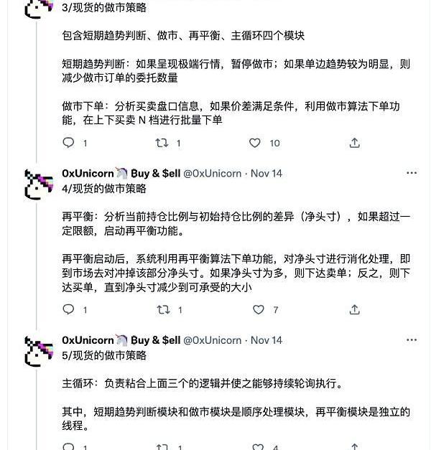The width and height of the screenshot is (431, 450).
Task: Share the 3/现货的做市策略 tweet
Action: coord(355,143)
